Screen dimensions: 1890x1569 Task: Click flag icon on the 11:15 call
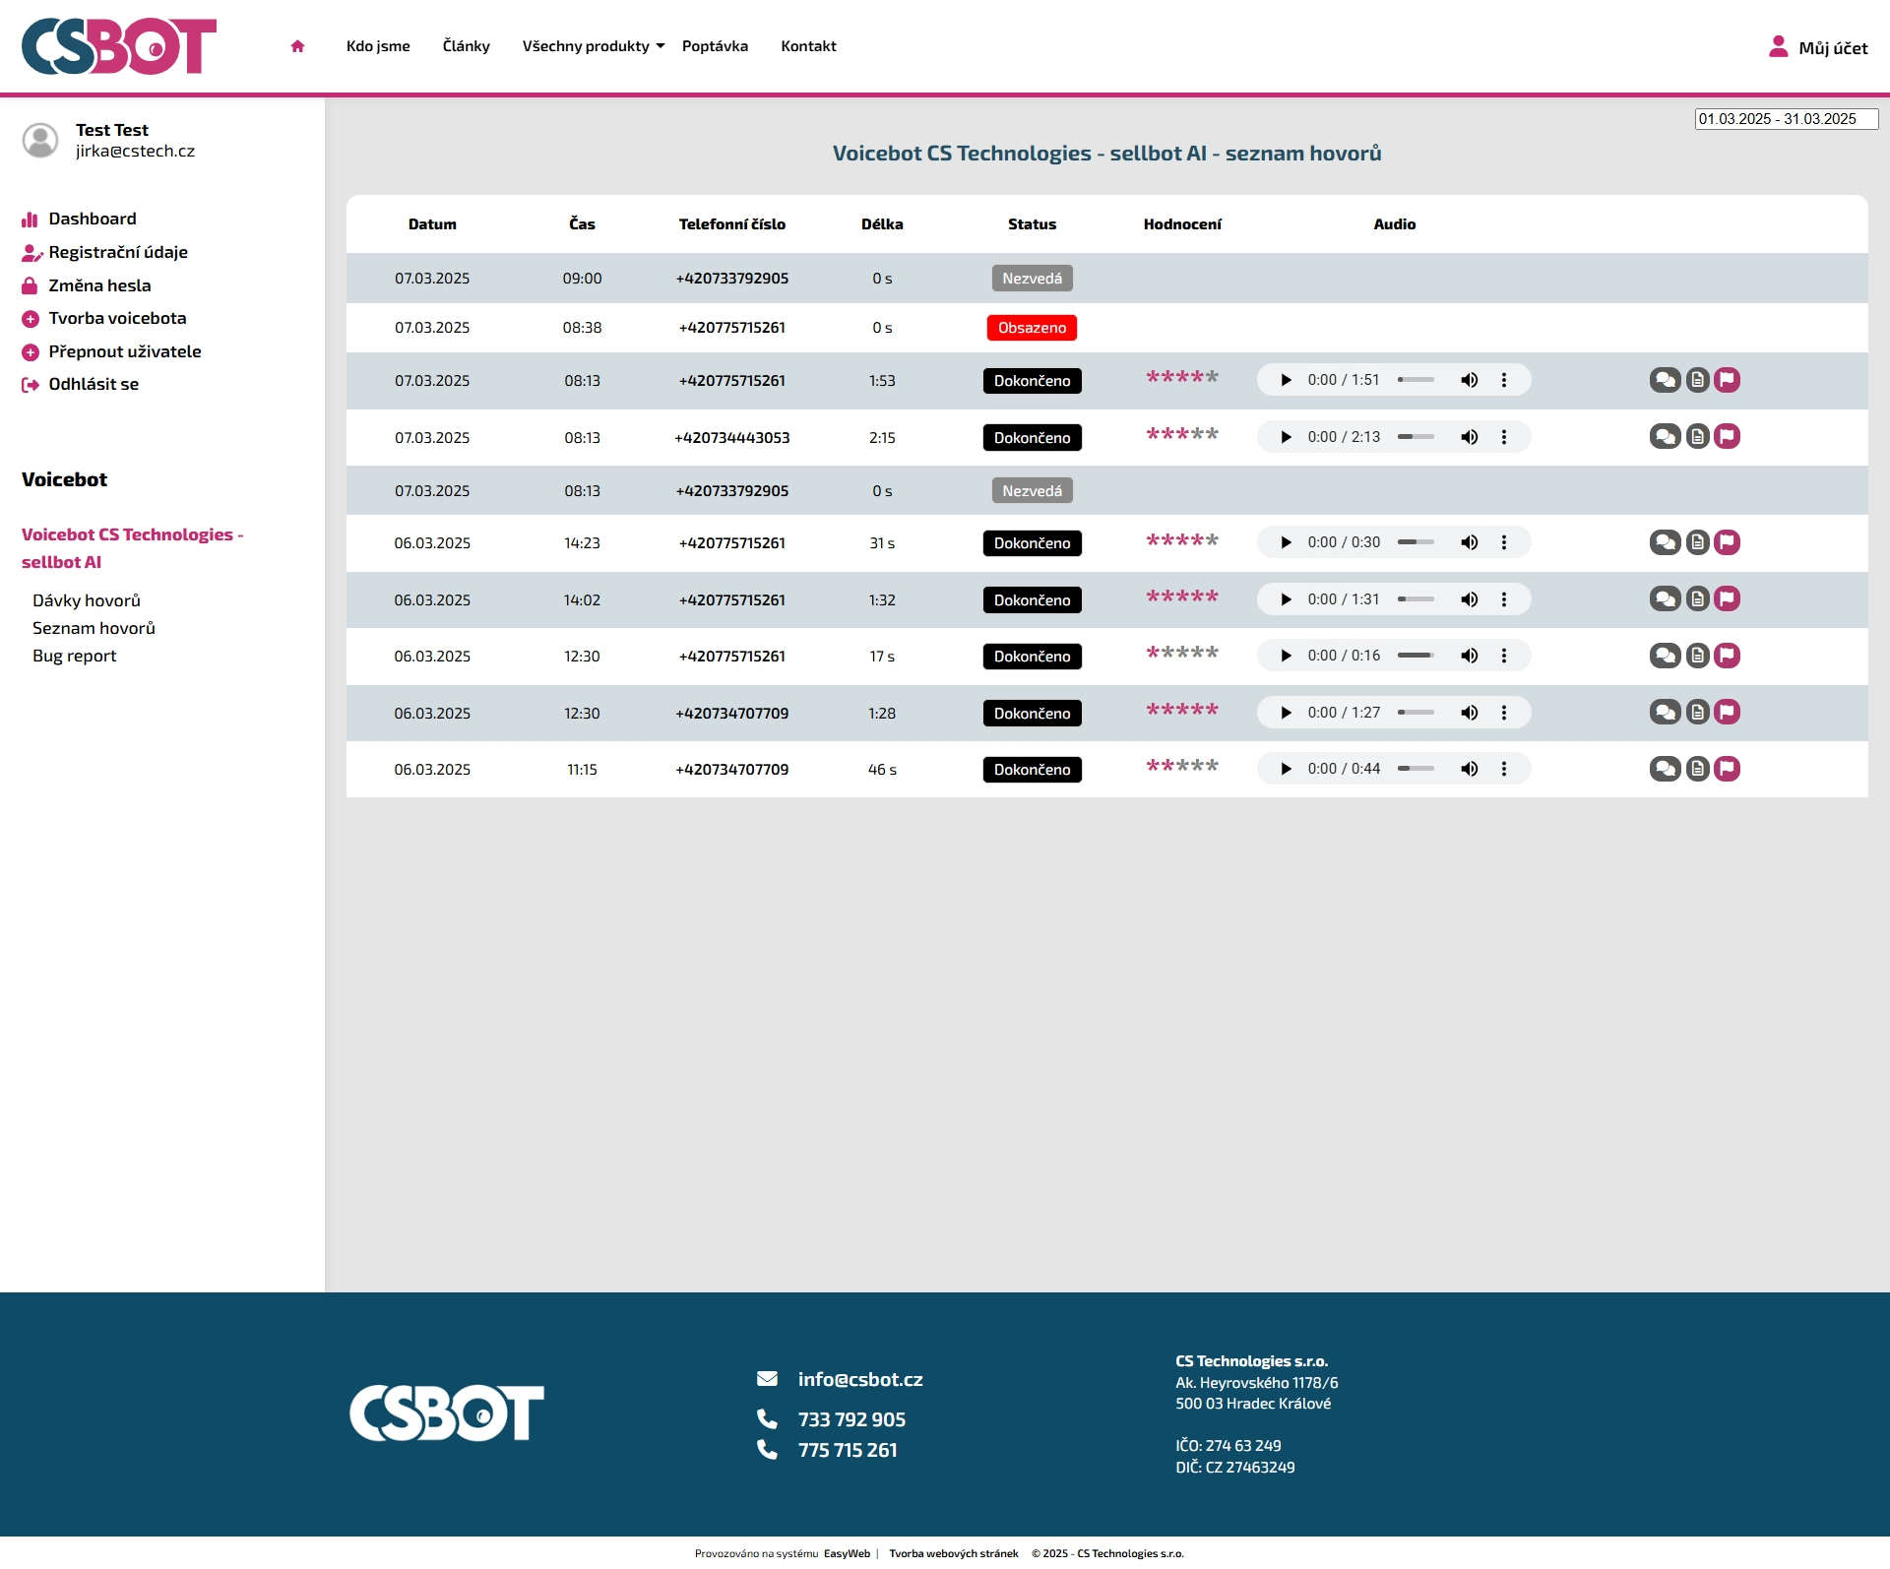pos(1727,769)
